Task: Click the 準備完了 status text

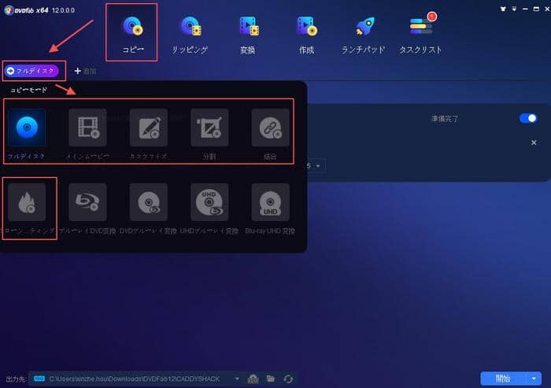Action: tap(445, 119)
